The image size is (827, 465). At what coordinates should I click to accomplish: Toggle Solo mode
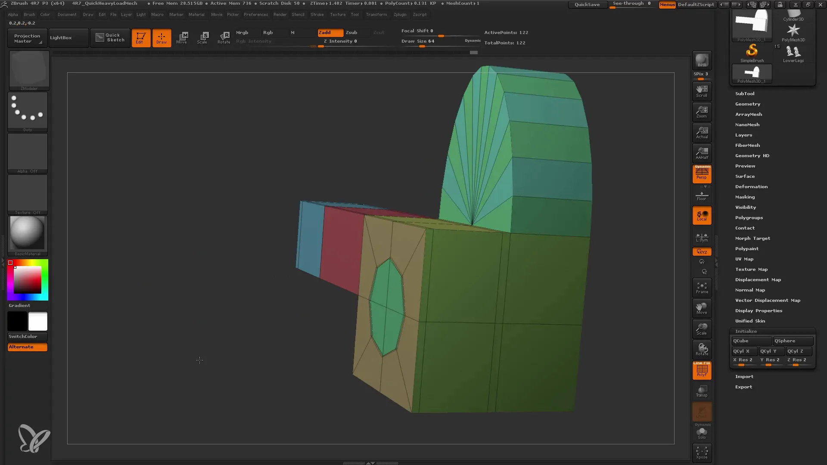pos(702,432)
